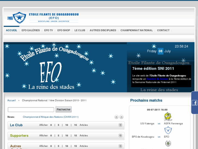Click the EFO star banner image
Viewport: 198px width, 149px height.
click(x=65, y=68)
